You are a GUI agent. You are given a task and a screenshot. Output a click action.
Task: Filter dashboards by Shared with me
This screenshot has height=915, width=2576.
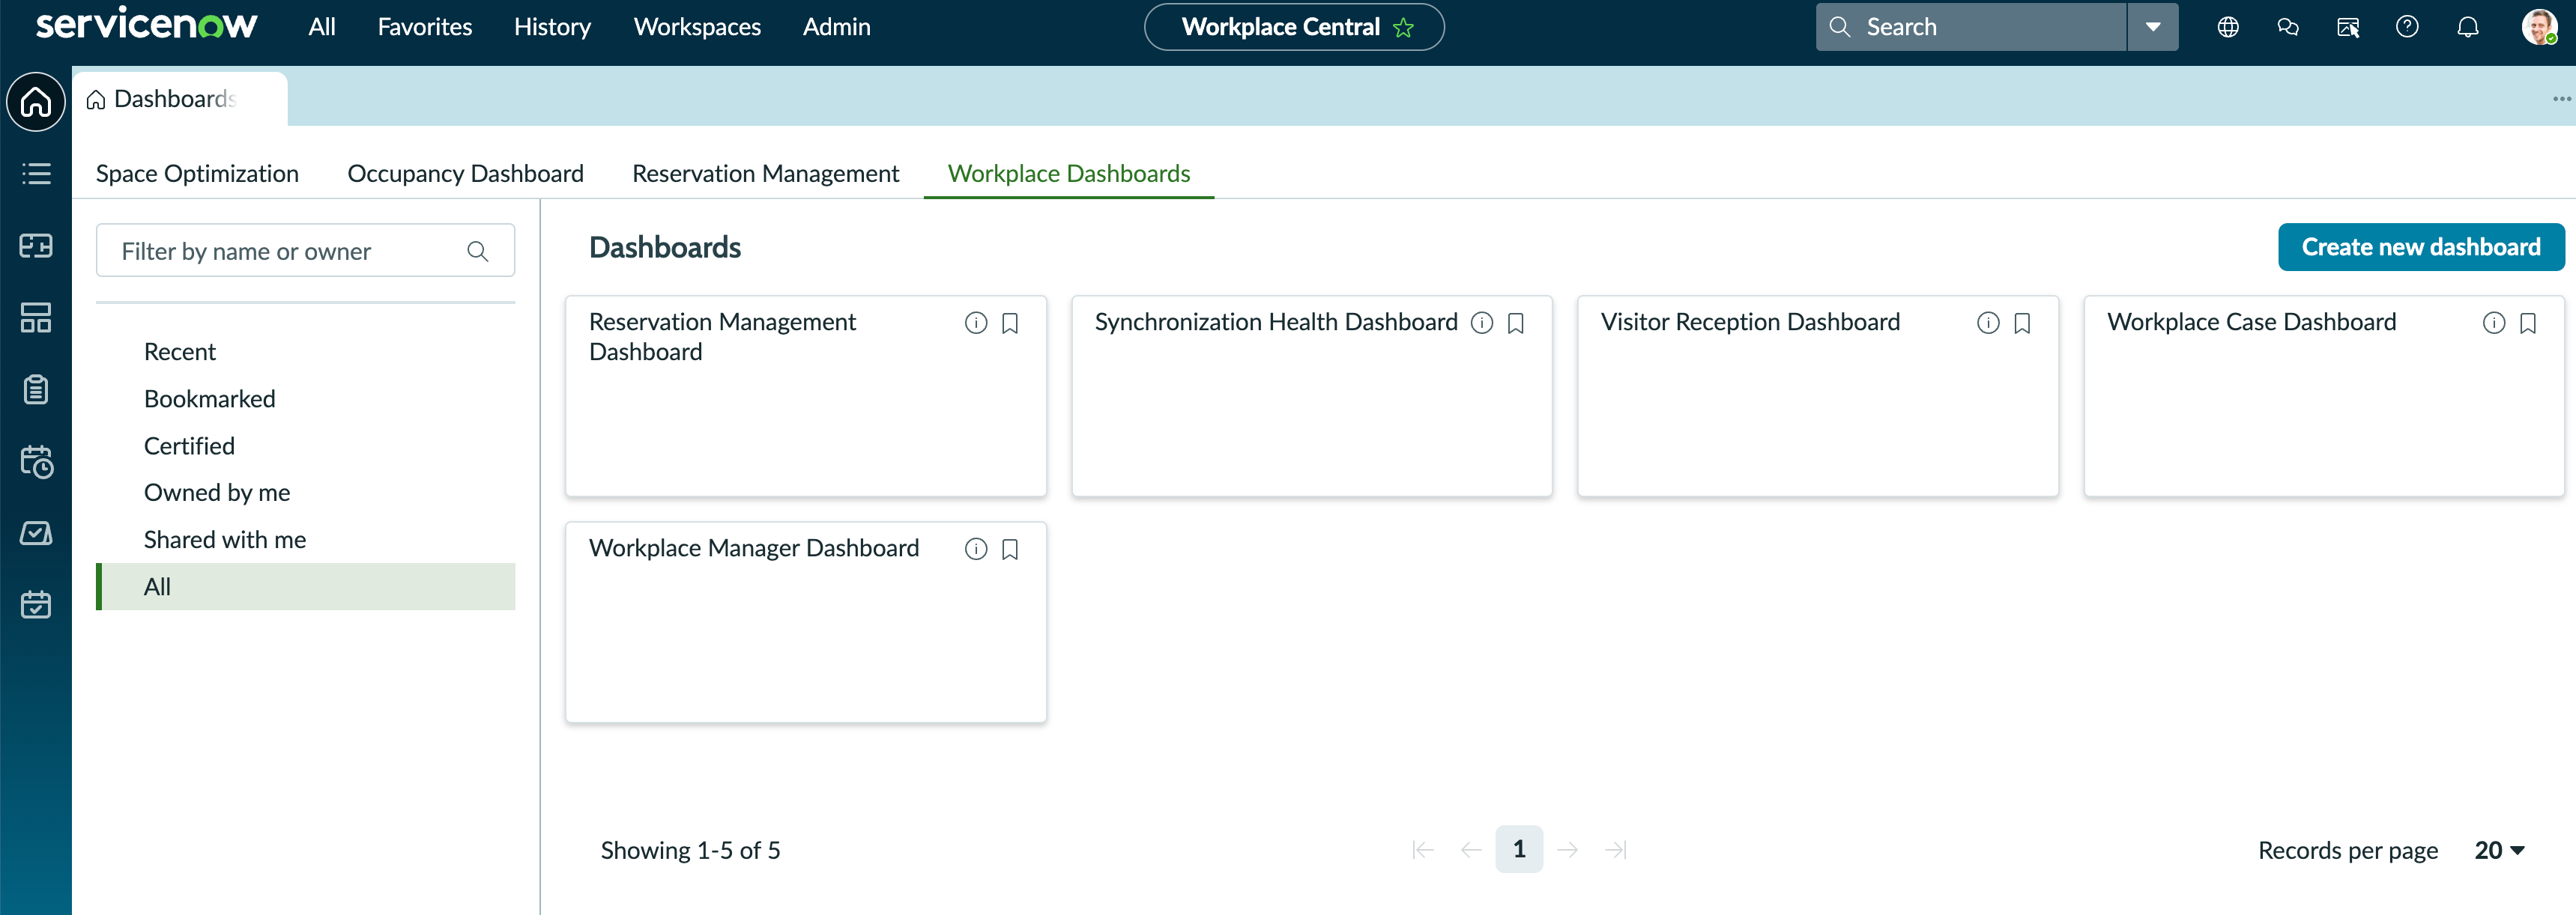305,539
